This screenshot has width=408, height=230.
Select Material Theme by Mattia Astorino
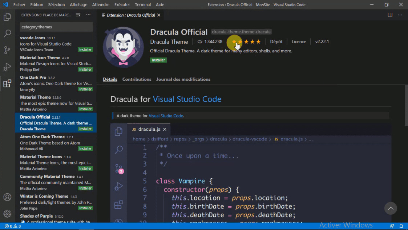[x=56, y=103]
